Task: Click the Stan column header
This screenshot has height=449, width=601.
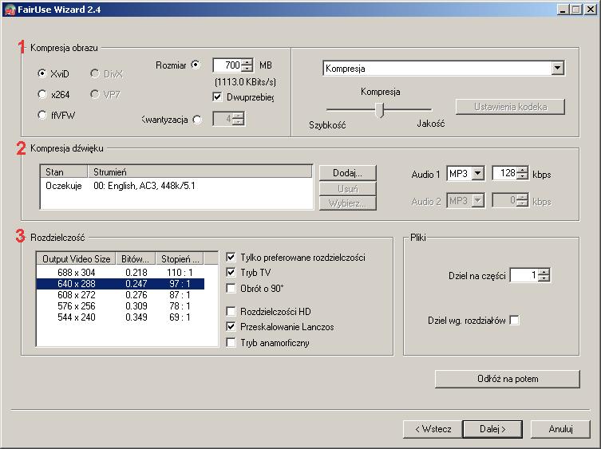Action: click(64, 171)
